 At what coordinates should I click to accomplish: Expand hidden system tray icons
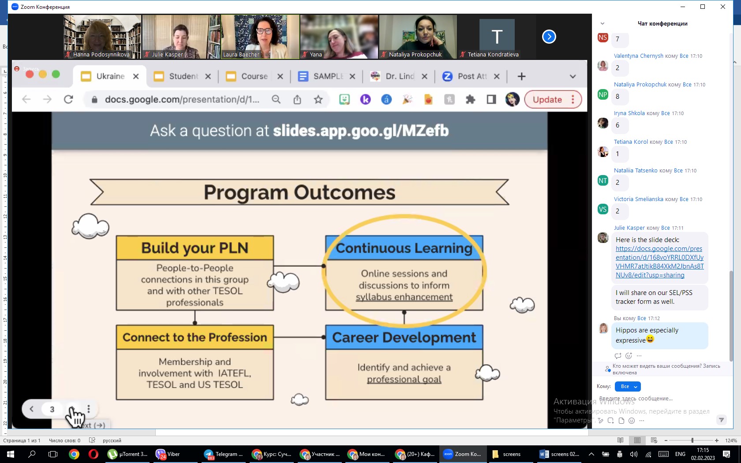[x=591, y=454]
